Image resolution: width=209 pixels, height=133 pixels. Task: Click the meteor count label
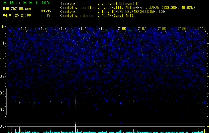tap(47, 10)
